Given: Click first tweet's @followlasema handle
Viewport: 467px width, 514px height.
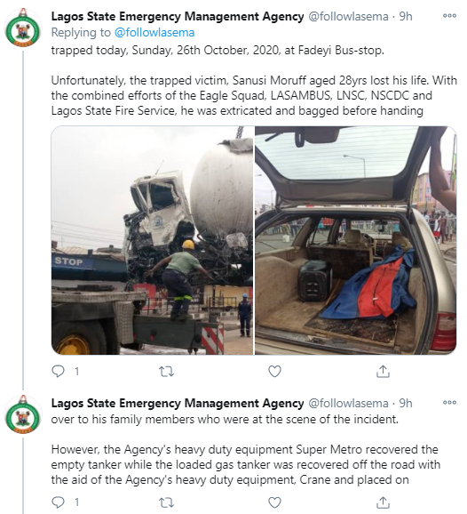Looking at the screenshot, I should point(349,16).
